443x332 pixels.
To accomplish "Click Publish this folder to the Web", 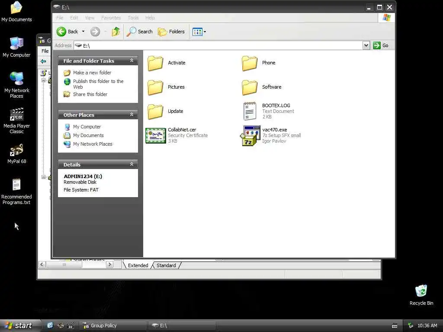I will [x=98, y=84].
